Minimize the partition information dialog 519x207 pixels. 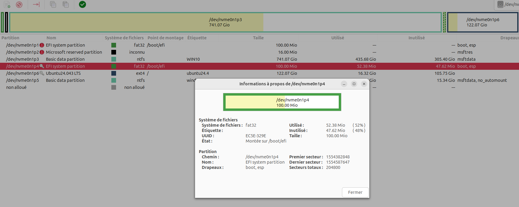344,84
